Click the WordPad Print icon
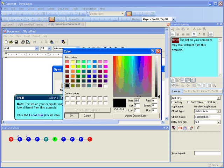 coord(23,42)
